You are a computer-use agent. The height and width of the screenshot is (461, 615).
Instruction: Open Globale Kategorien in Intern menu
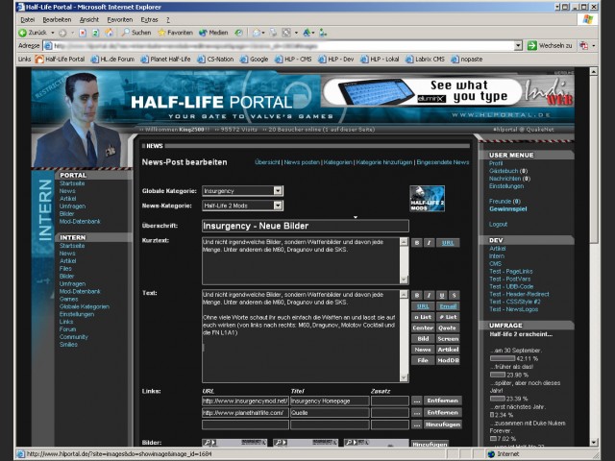(85, 307)
